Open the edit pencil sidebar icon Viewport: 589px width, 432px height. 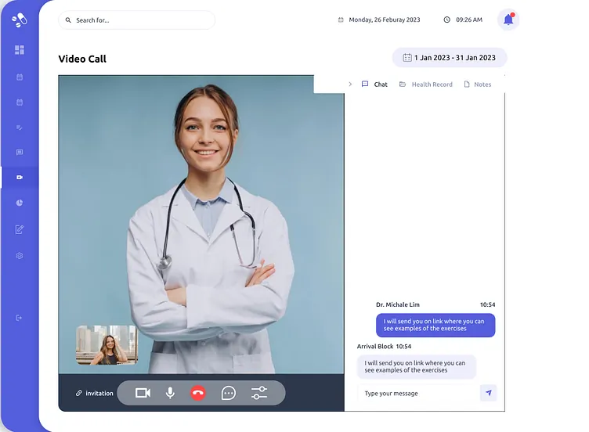pos(20,229)
